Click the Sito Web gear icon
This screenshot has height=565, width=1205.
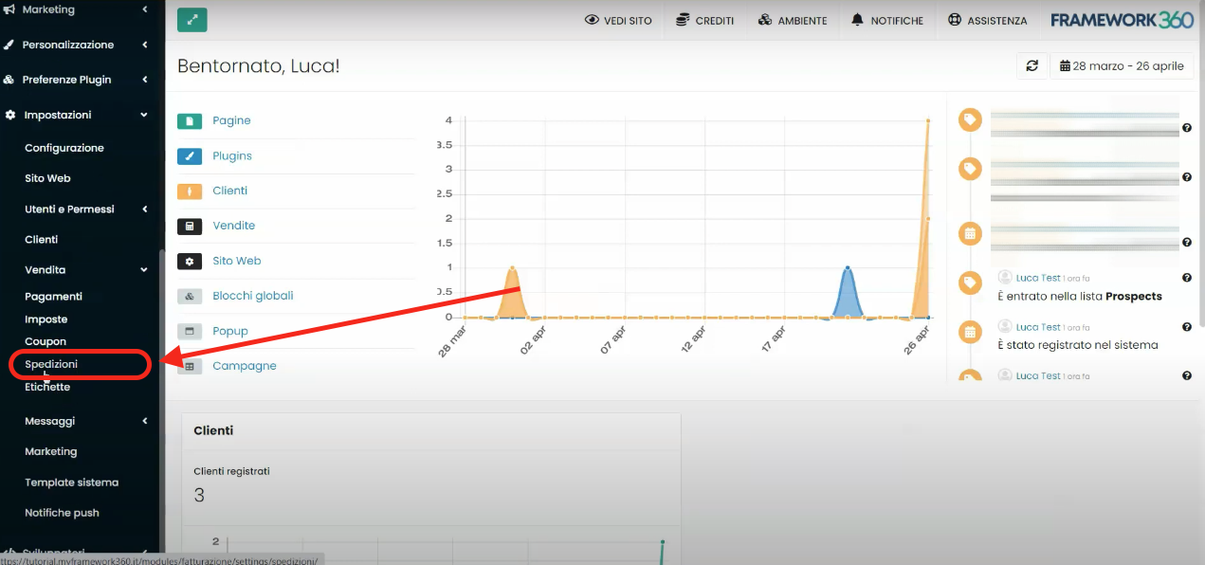(190, 262)
